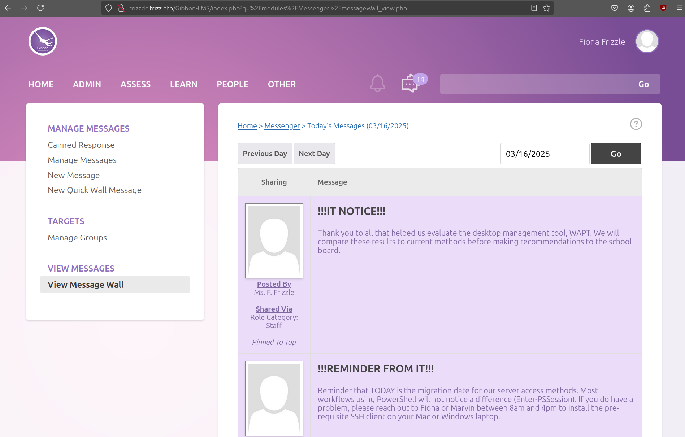Open the ADMIN menu
This screenshot has width=685, height=437.
tap(87, 84)
